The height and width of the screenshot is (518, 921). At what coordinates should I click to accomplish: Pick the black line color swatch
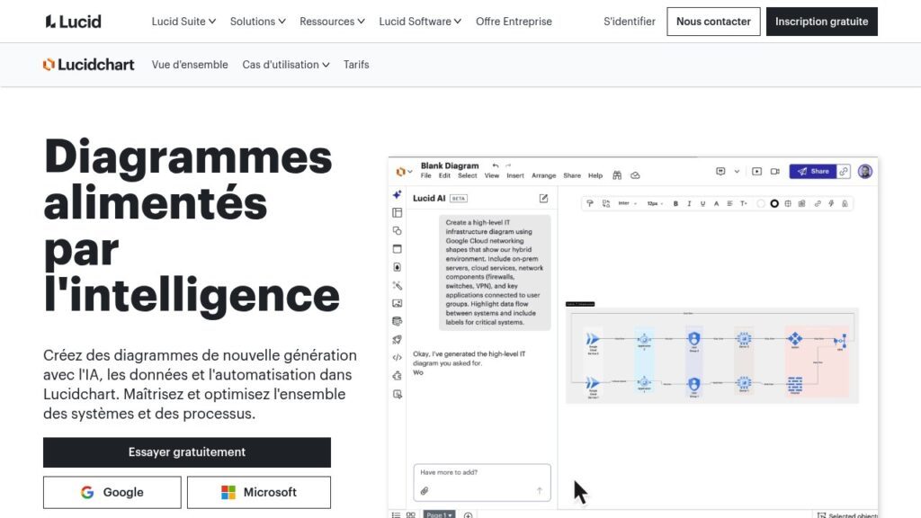tap(774, 203)
